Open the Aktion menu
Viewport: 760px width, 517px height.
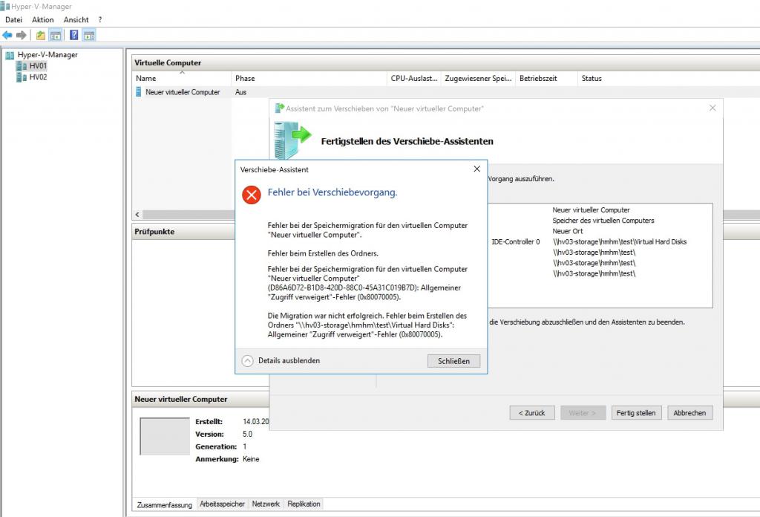[x=42, y=20]
